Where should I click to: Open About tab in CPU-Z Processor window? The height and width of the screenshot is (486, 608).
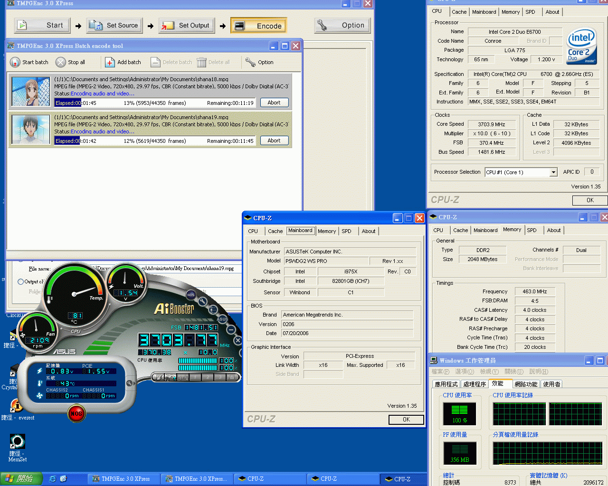[552, 12]
